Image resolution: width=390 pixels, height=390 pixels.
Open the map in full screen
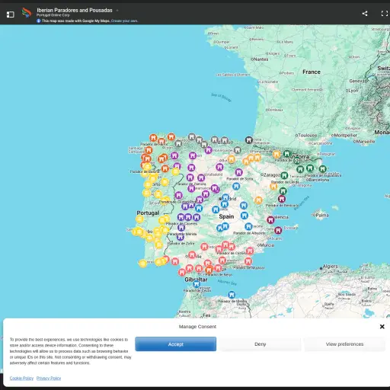point(385,14)
